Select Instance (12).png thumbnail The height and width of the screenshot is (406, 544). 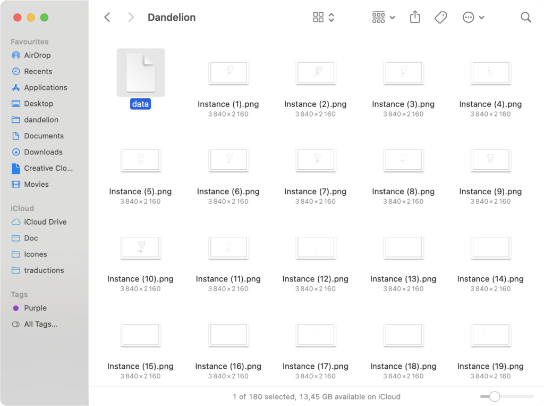pos(316,247)
